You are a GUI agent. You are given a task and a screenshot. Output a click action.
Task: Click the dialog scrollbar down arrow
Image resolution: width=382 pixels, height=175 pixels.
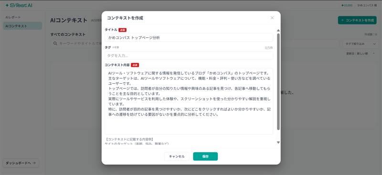[278, 142]
